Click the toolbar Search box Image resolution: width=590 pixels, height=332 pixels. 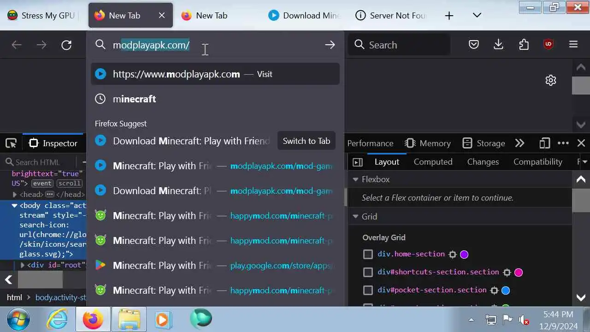coord(399,45)
